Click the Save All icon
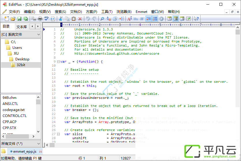Viewport: 241px width, 161px height. 26,19
